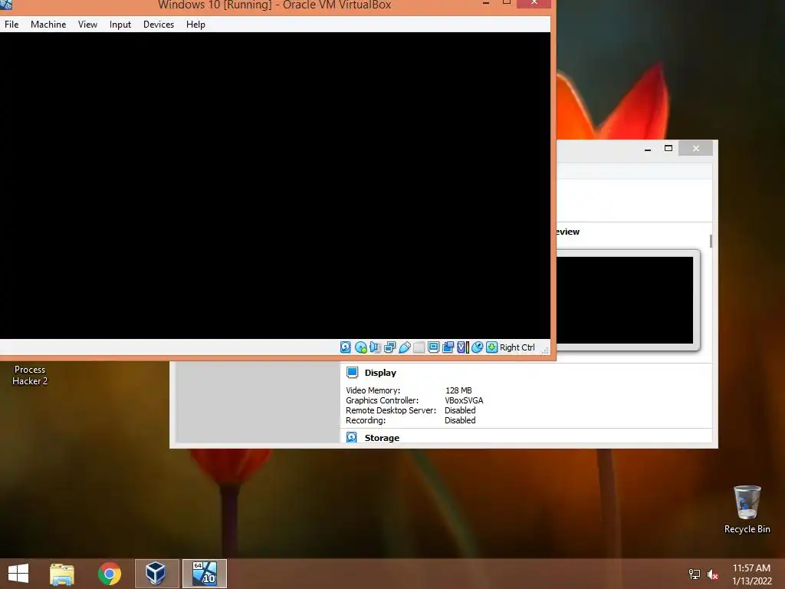
Task: Click the VirtualBox icon in VM title bar
Action: point(6,5)
